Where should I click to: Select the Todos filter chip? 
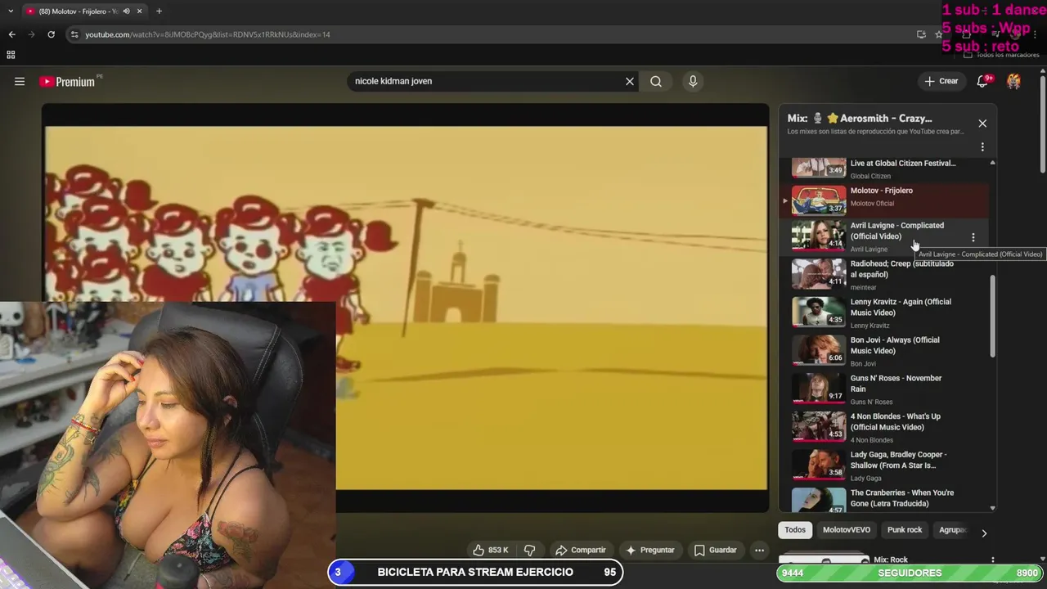click(795, 530)
